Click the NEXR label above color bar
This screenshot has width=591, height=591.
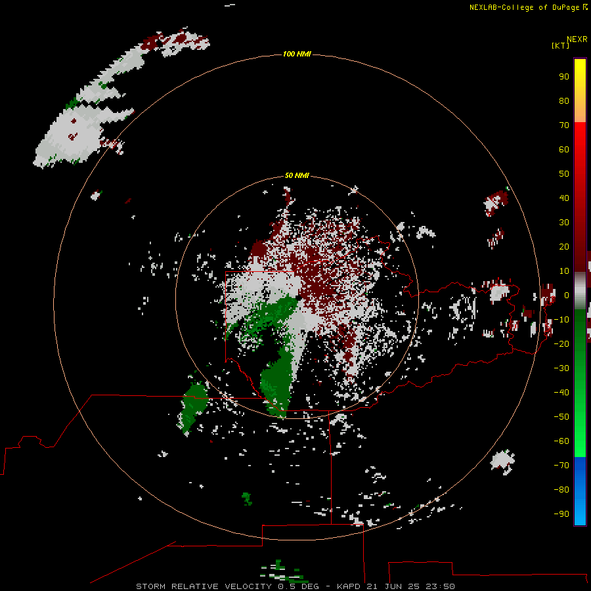click(x=577, y=39)
